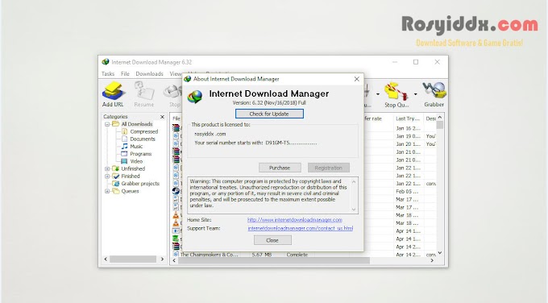
Task: Click the Last Try column header
Action: pos(408,118)
